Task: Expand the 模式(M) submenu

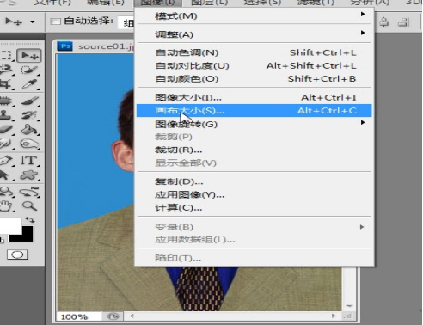Action: click(363, 14)
